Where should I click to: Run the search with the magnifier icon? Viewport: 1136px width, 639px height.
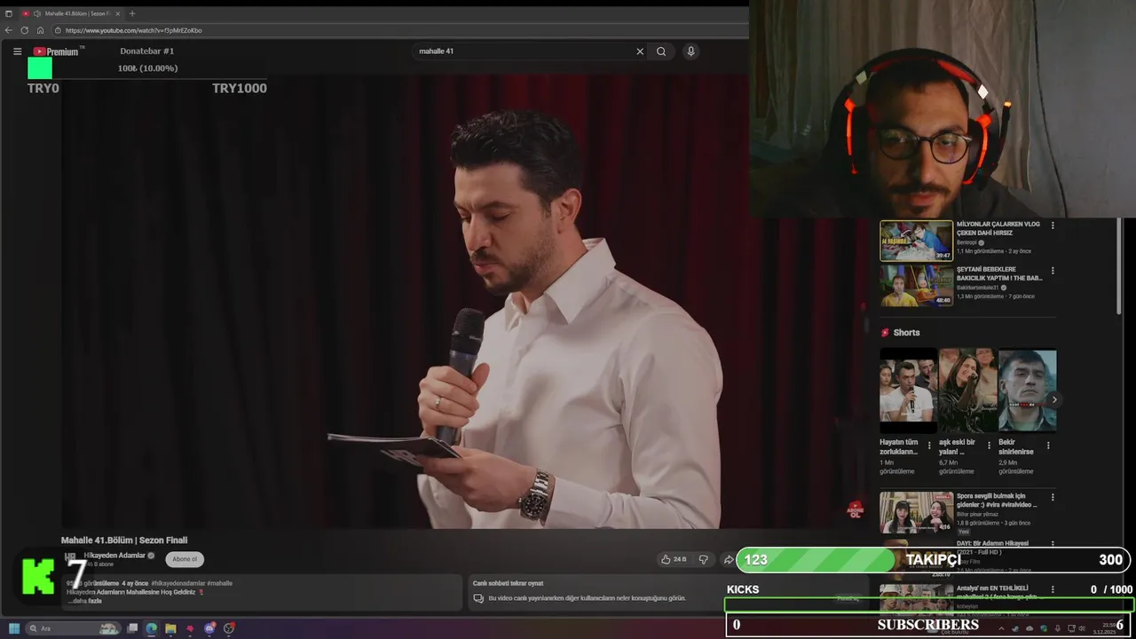coord(661,51)
